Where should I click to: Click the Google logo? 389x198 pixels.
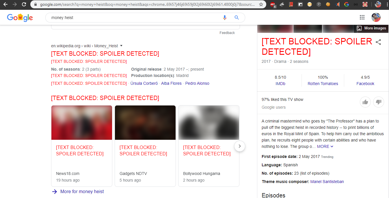click(20, 18)
